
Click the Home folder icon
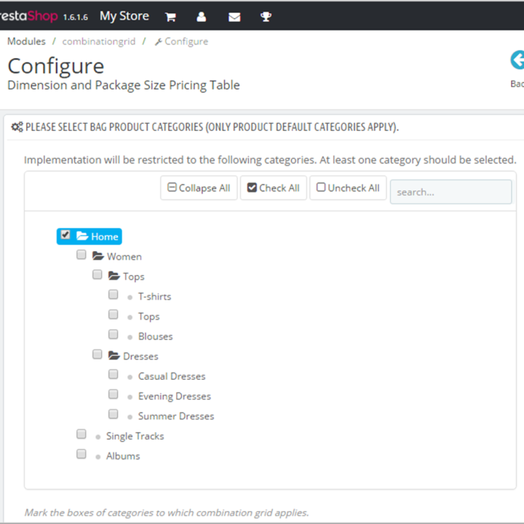coord(82,236)
